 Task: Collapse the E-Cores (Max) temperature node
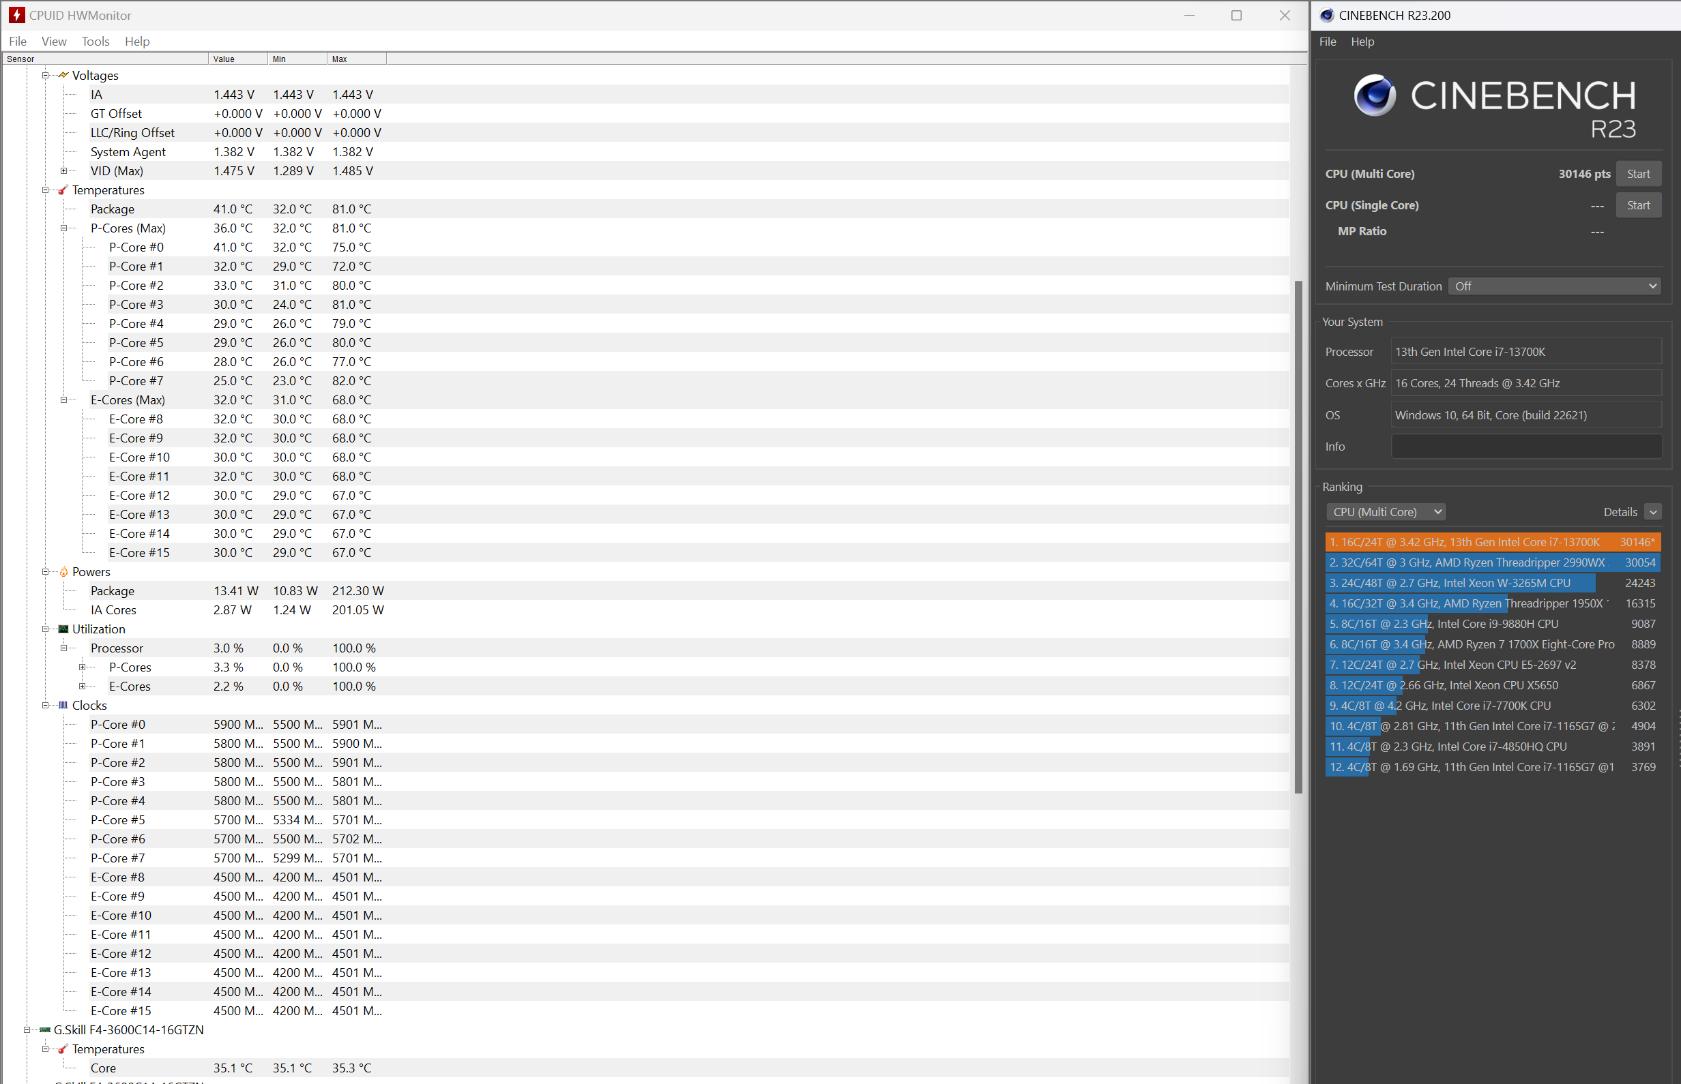[x=63, y=400]
